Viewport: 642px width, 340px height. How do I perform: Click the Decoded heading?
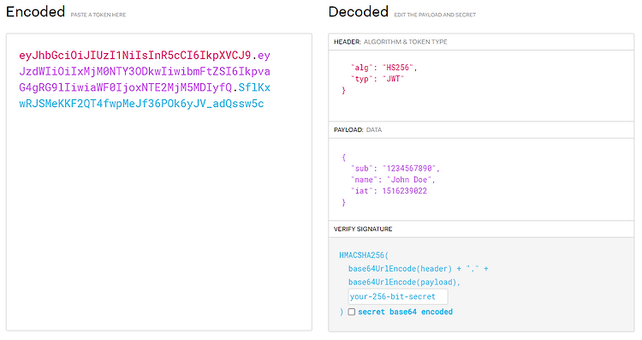click(359, 11)
